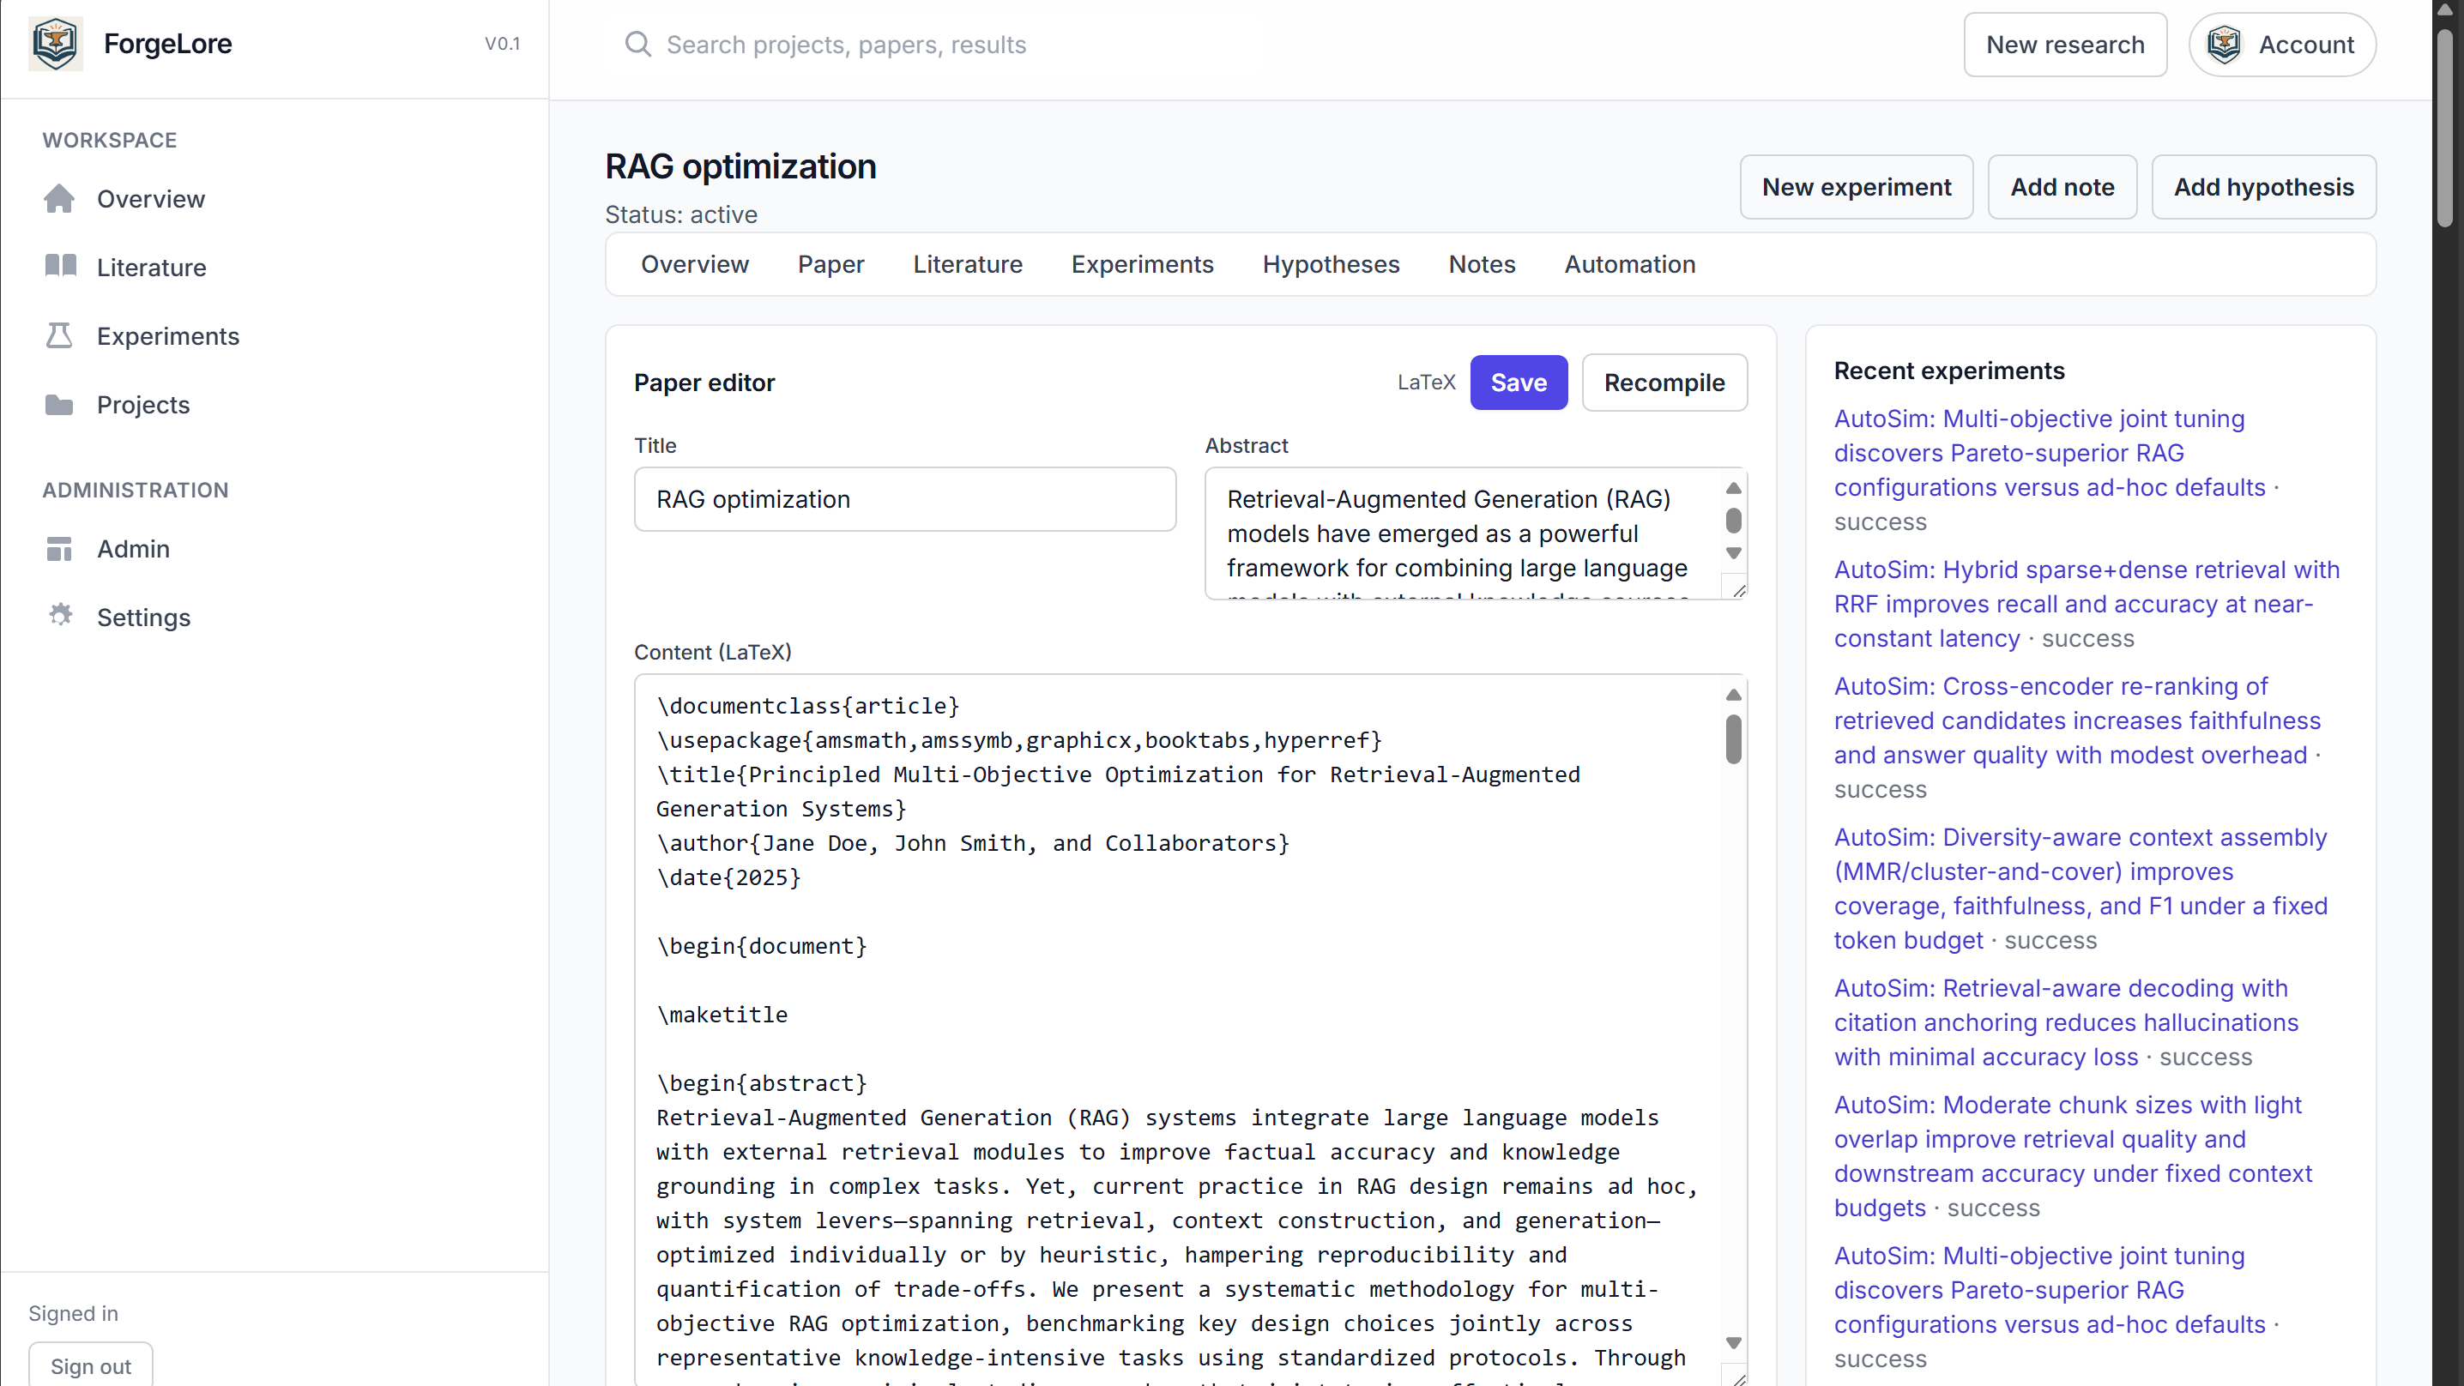This screenshot has width=2464, height=1386.
Task: Click the abstract scroll up arrow
Action: [x=1733, y=489]
